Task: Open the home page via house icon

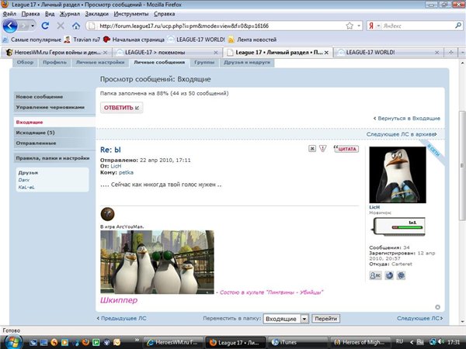Action: coord(76,26)
